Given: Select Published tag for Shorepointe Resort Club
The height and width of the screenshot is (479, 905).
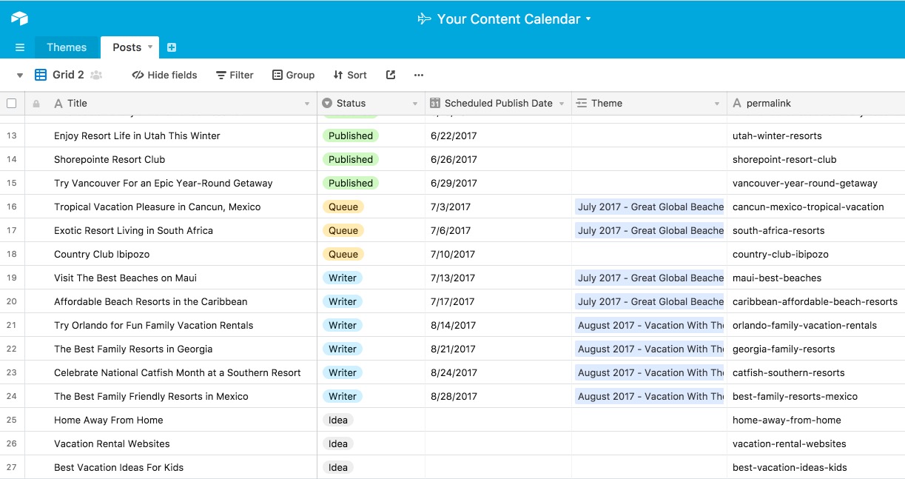Looking at the screenshot, I should point(351,159).
